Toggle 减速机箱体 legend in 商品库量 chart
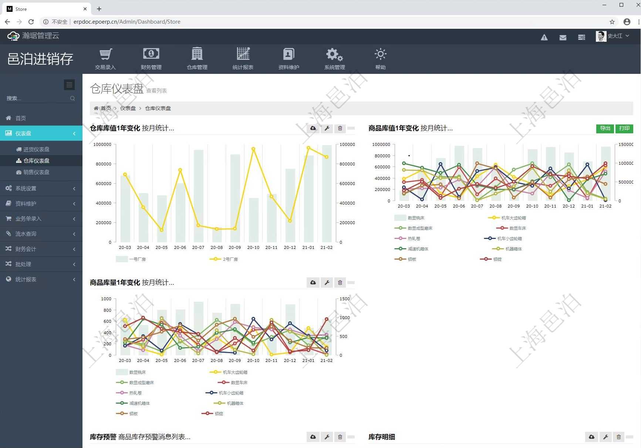 click(x=133, y=403)
